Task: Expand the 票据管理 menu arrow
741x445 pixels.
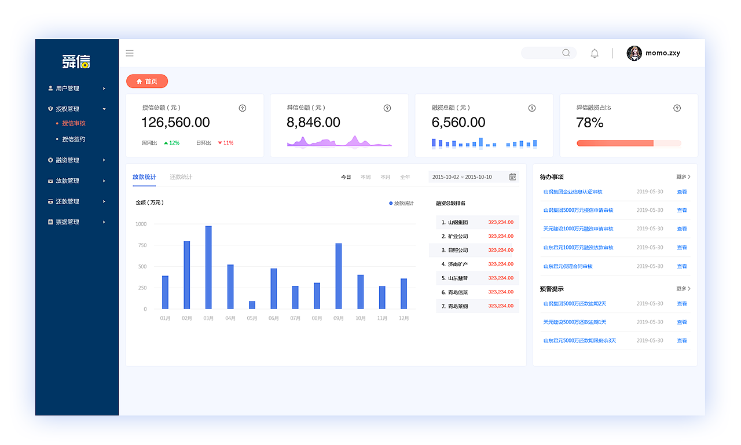Action: pyautogui.click(x=104, y=222)
